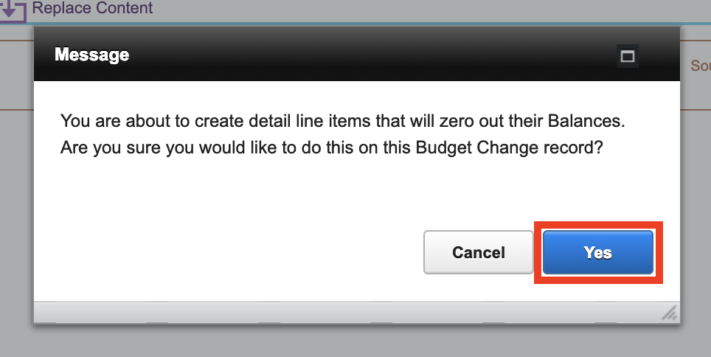Open the Replace Content link
Screen dimensions: 711x357
point(92,7)
